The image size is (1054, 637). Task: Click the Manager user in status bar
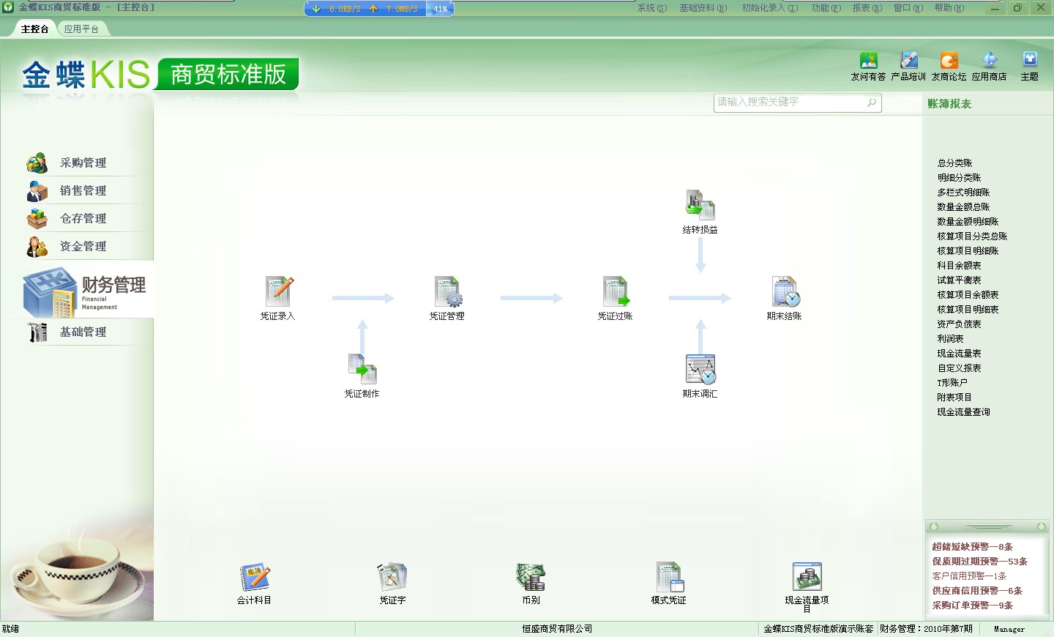[x=1009, y=629]
